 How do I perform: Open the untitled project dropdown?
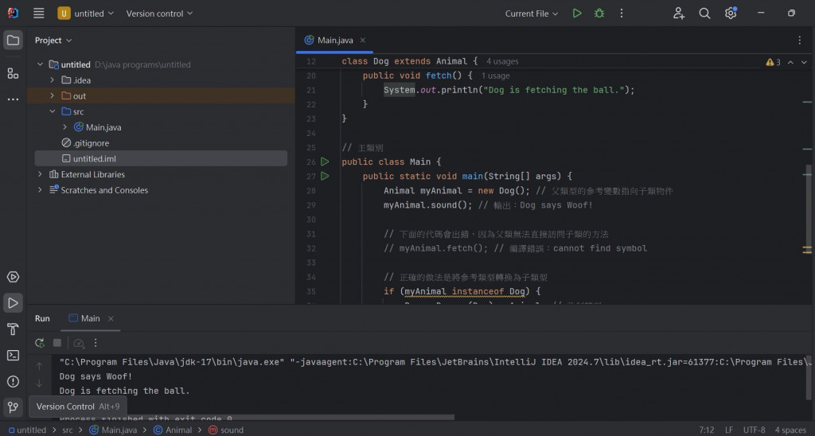coord(86,14)
